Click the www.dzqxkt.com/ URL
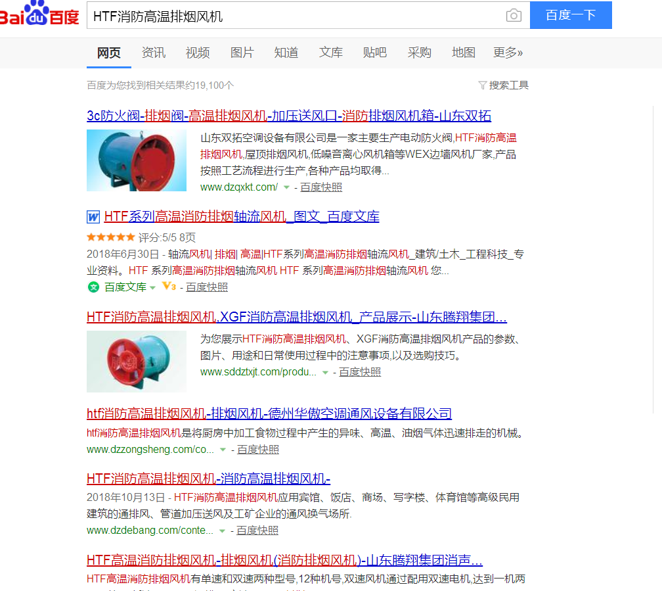662x591 pixels. tap(239, 187)
